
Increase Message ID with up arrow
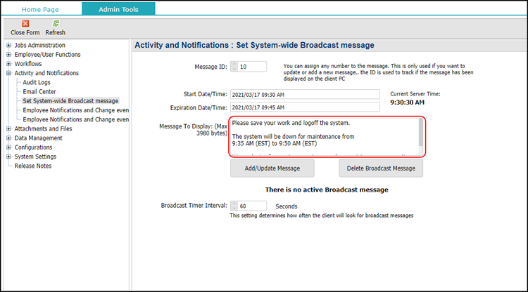234,64
